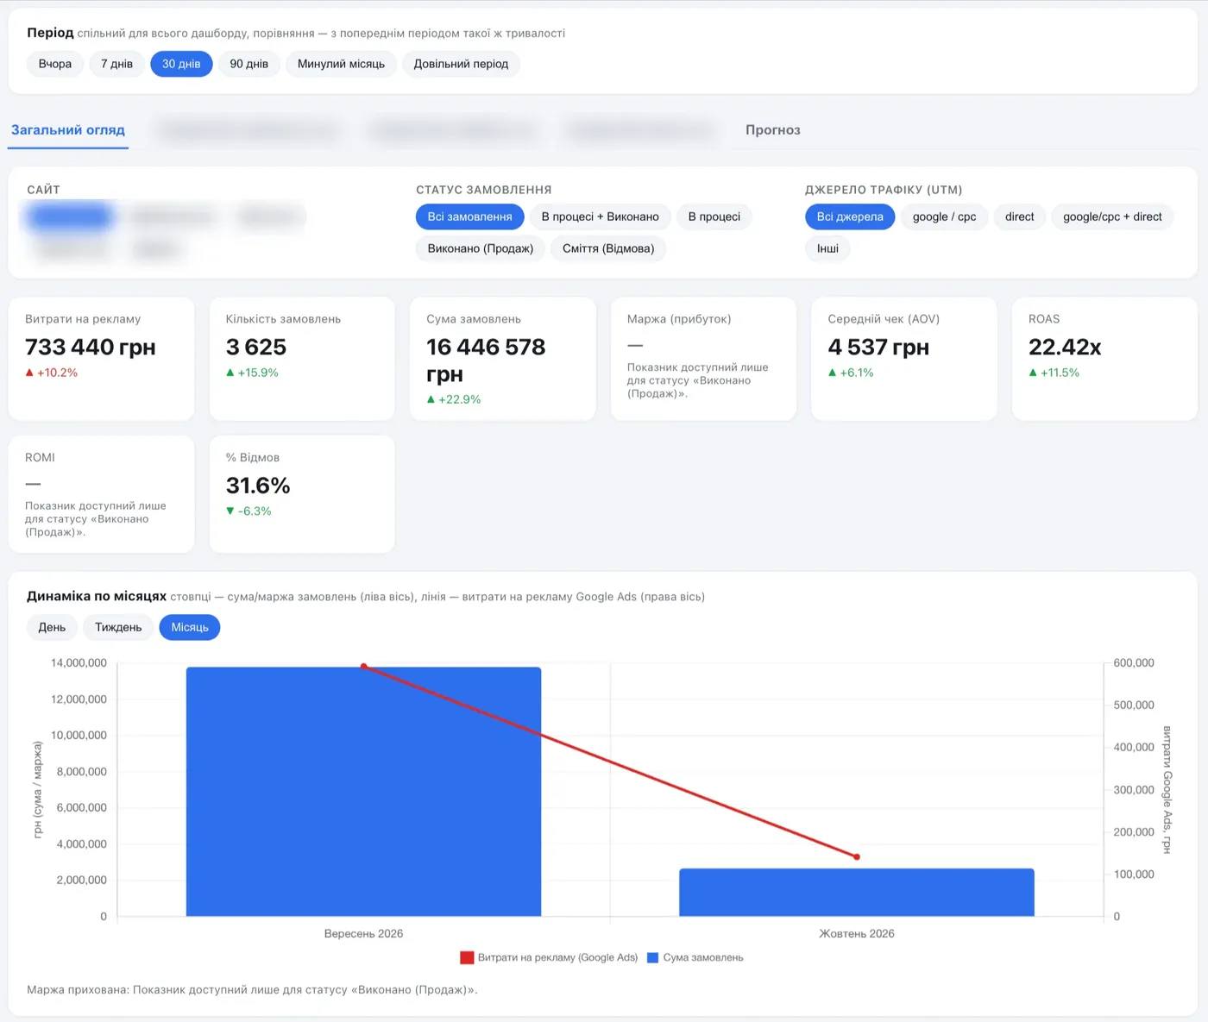Click the "+6.1%" average check change
Image resolution: width=1208 pixels, height=1022 pixels.
click(x=851, y=373)
